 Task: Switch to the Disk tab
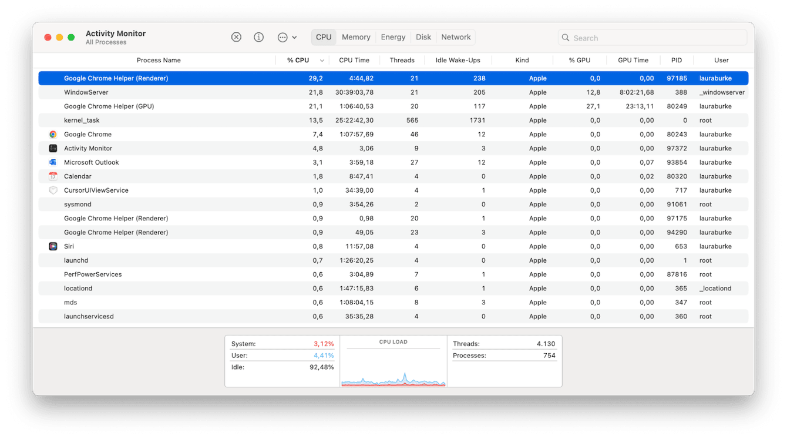click(423, 36)
